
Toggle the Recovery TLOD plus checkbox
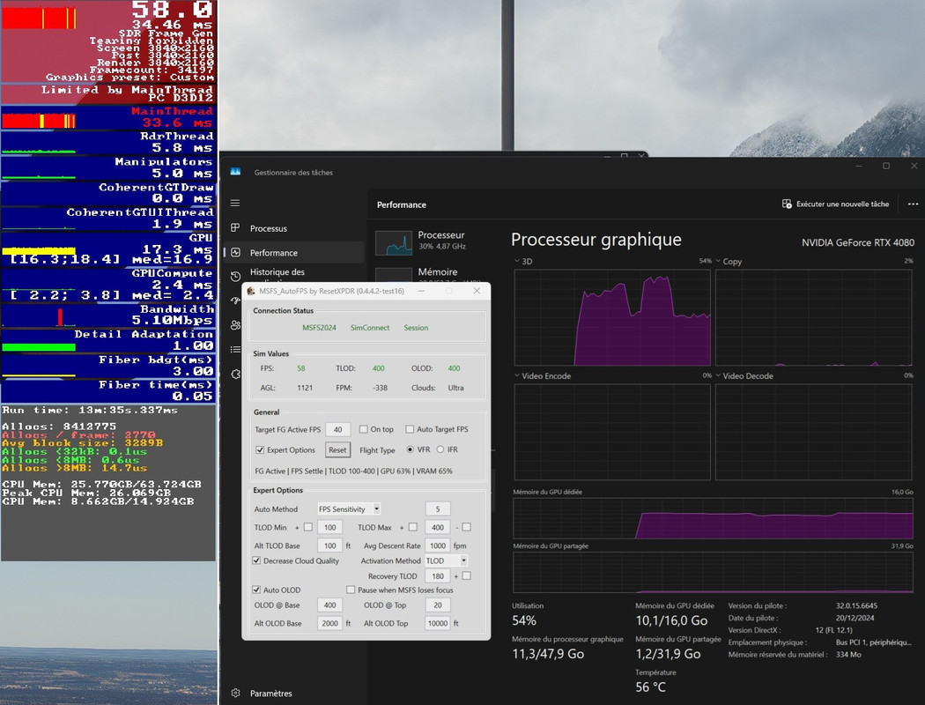tap(467, 575)
